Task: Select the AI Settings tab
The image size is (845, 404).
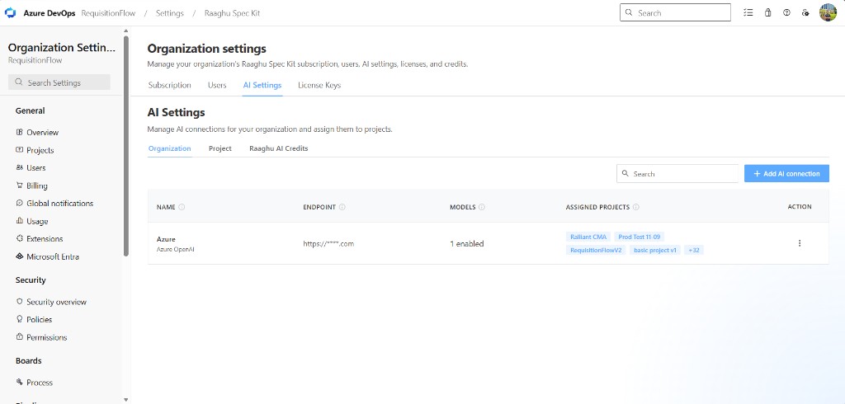Action: [262, 85]
